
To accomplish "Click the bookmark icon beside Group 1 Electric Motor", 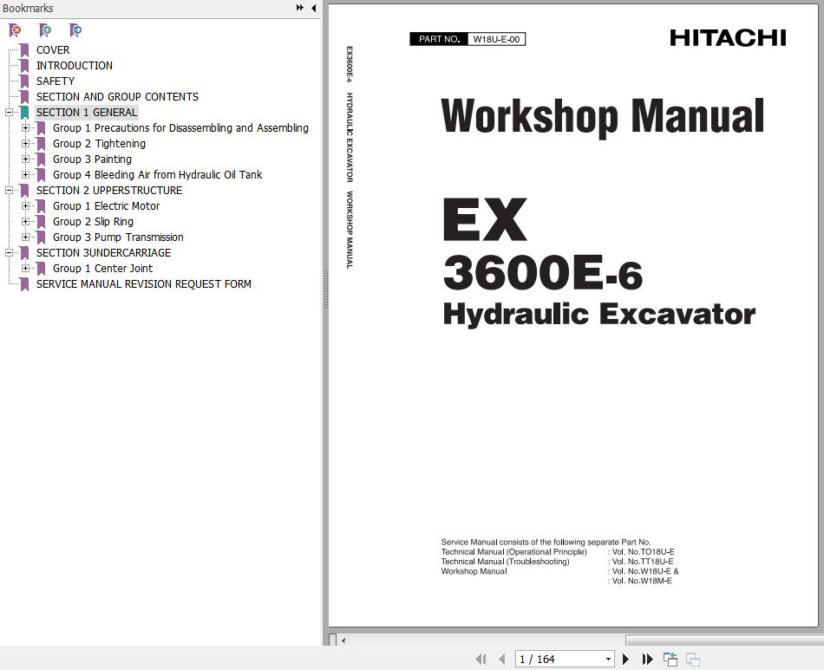I will (x=41, y=206).
